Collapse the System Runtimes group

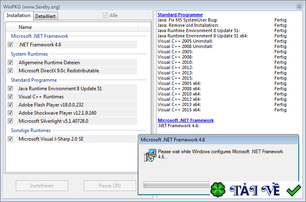(x=30, y=54)
